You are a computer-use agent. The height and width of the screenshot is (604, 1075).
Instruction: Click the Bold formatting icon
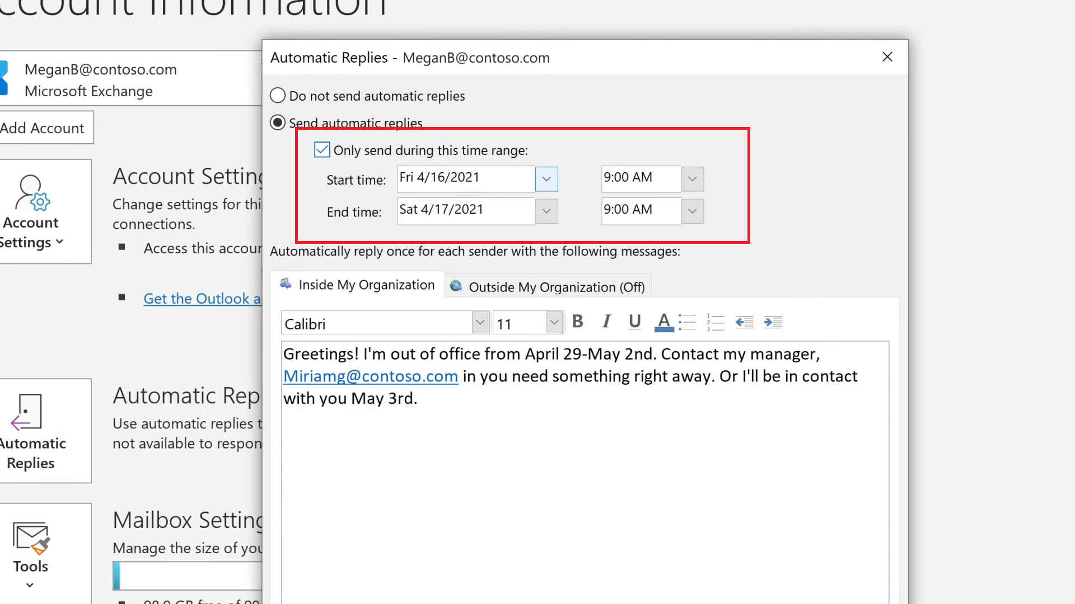[x=577, y=322]
